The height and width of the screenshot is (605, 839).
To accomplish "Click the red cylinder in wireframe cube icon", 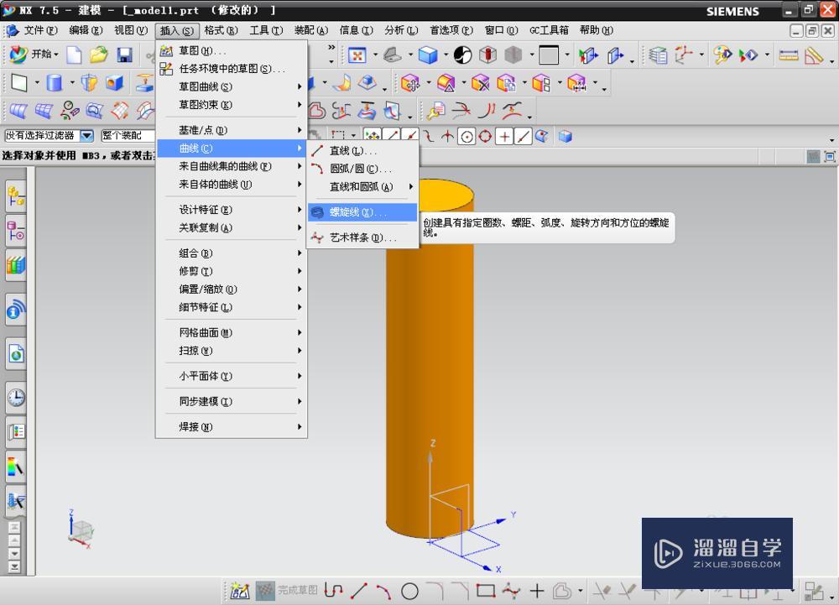I will point(487,55).
